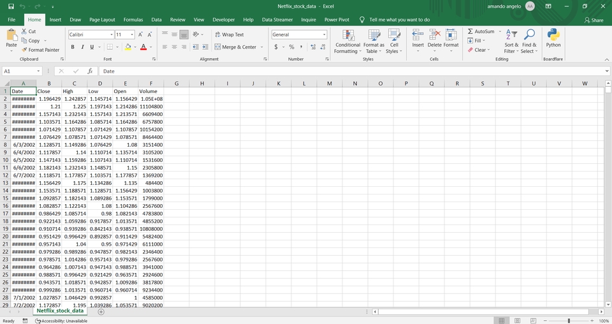This screenshot has height=324, width=612.
Task: Click the Copy icon
Action: point(24,41)
